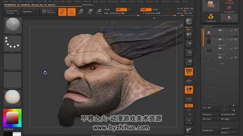The width and height of the screenshot is (243, 136).
Task: Click the Insert subtool button
Action: [x=229, y=133]
